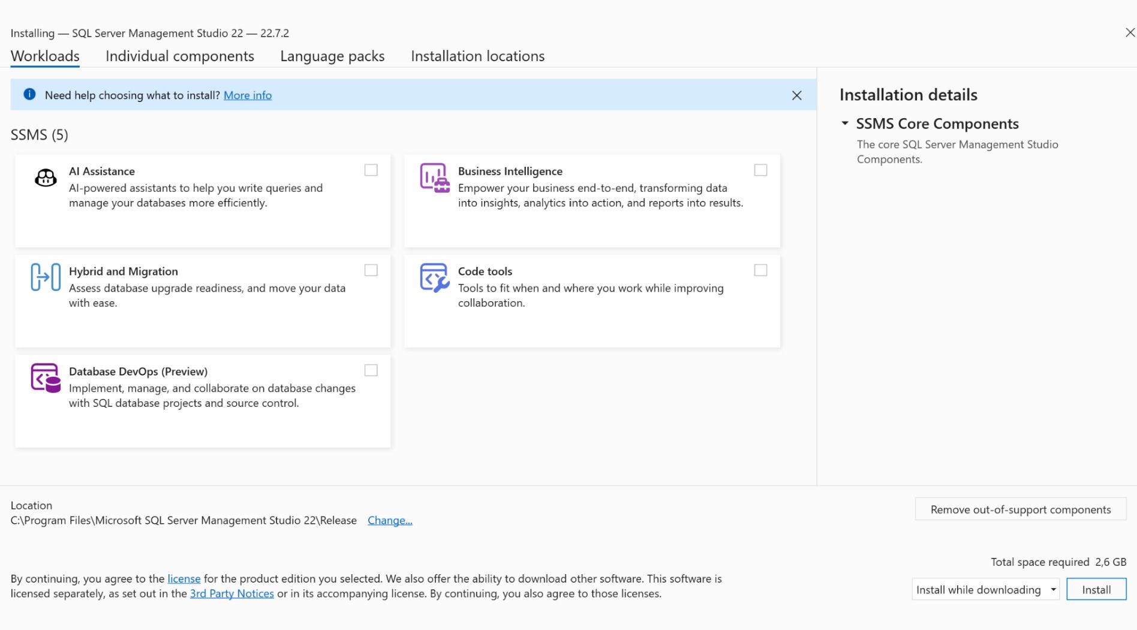
Task: Open the license link
Action: [x=184, y=578]
